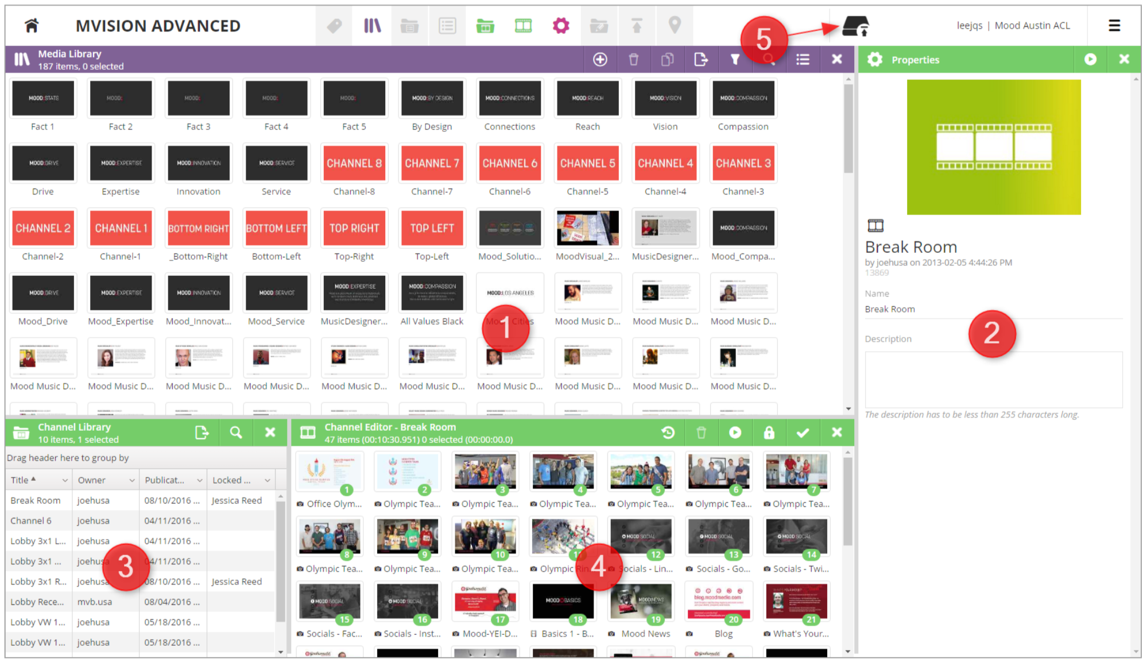Click the search magnifier in Channel Library
The image size is (1147, 663).
[236, 432]
